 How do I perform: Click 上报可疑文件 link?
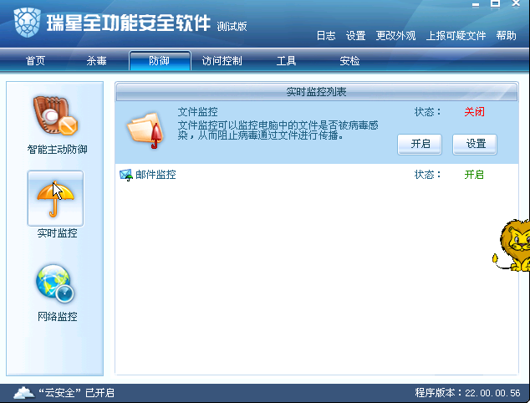[456, 35]
